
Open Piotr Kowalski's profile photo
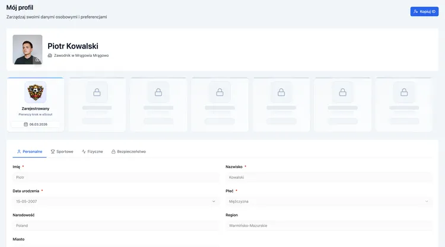coord(27,50)
